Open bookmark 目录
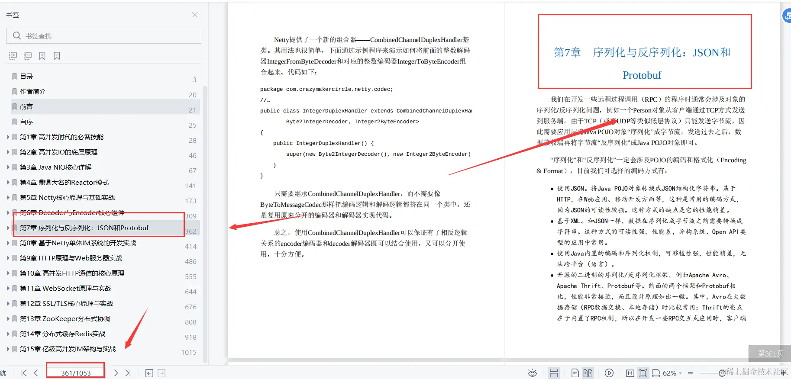The width and height of the screenshot is (791, 379). pyautogui.click(x=26, y=76)
